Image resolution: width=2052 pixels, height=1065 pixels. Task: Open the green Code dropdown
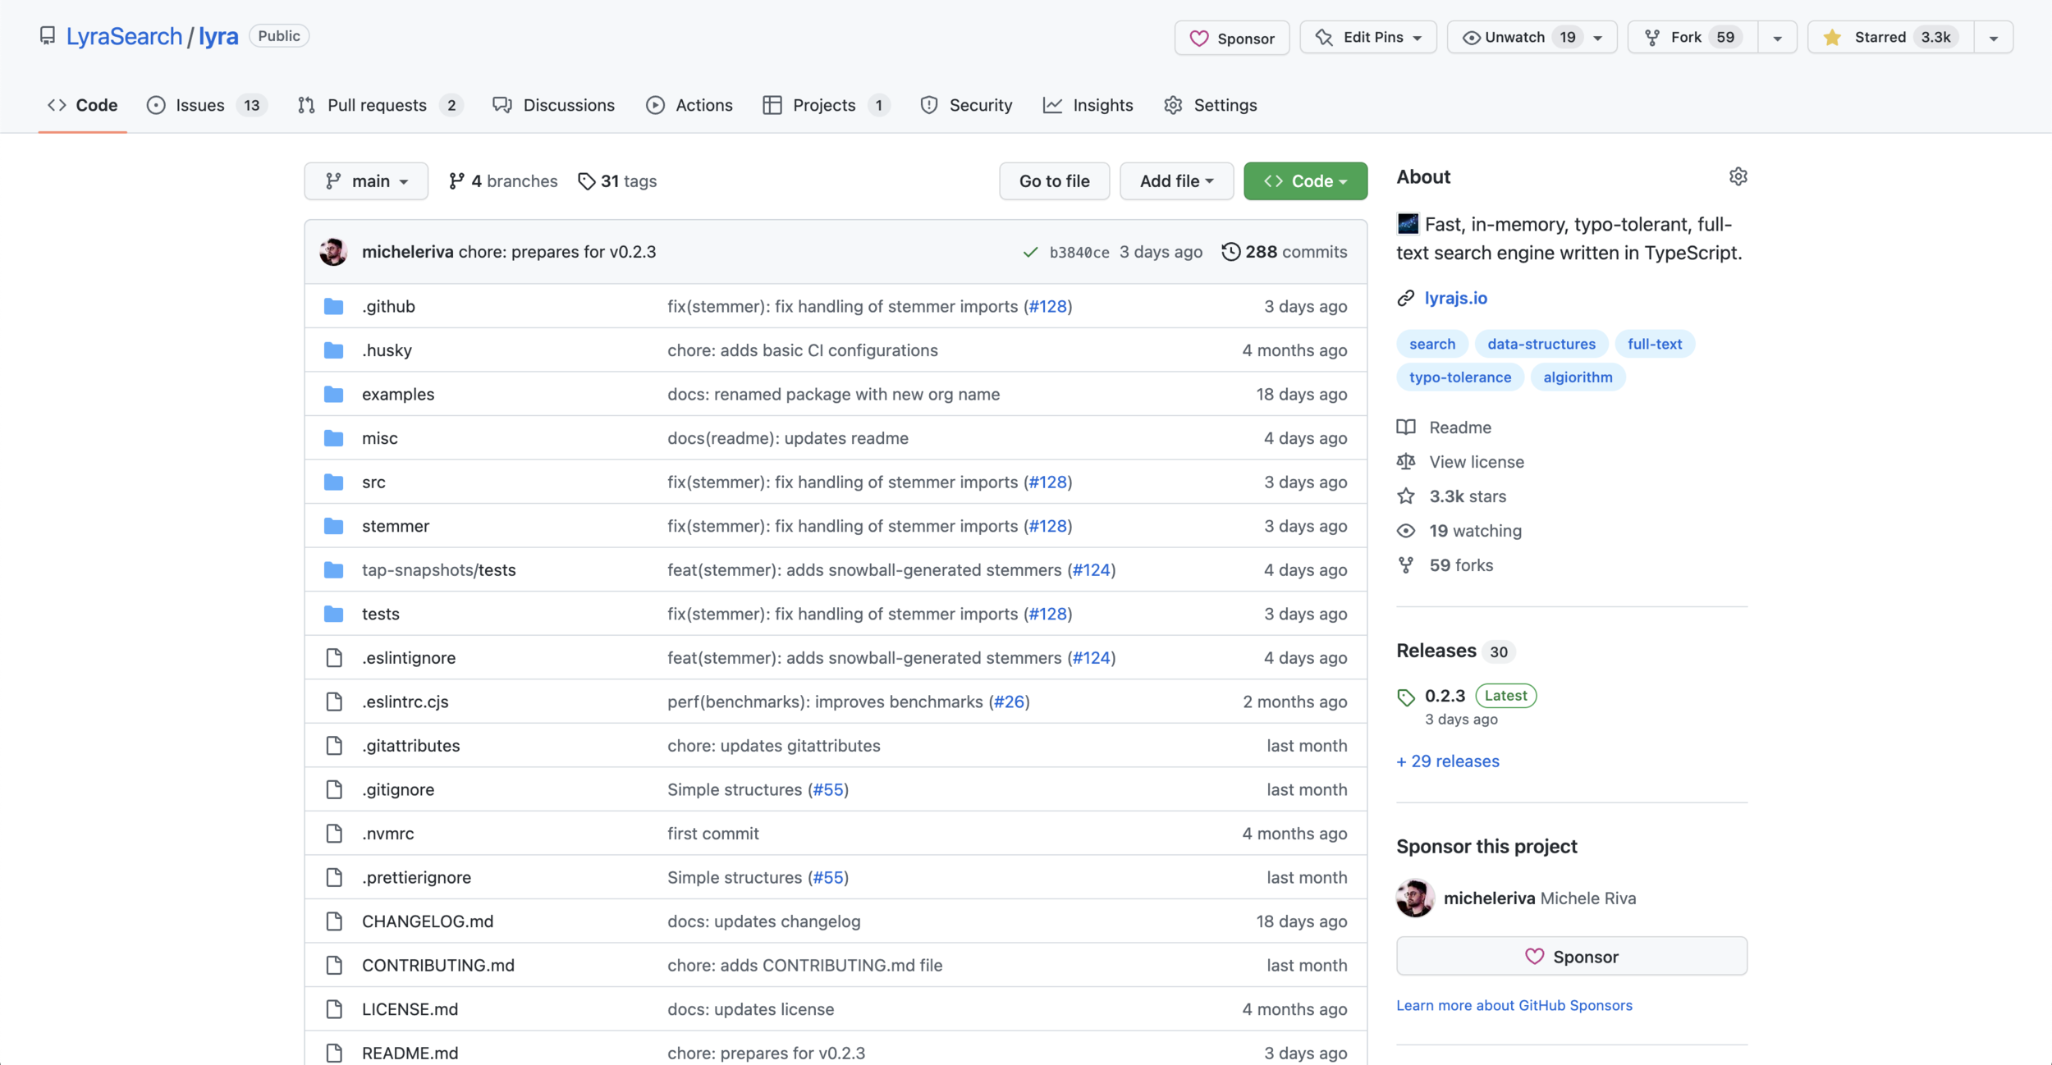[x=1304, y=181]
